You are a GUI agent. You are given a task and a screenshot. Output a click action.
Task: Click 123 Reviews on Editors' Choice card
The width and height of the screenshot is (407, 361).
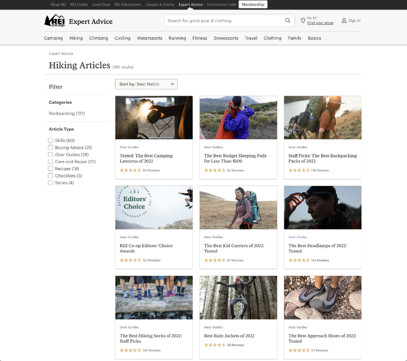tap(151, 260)
